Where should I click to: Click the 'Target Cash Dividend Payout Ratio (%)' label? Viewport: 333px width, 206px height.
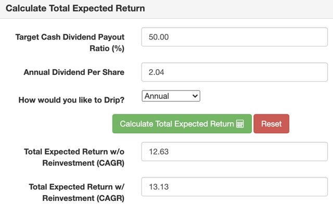(70, 43)
